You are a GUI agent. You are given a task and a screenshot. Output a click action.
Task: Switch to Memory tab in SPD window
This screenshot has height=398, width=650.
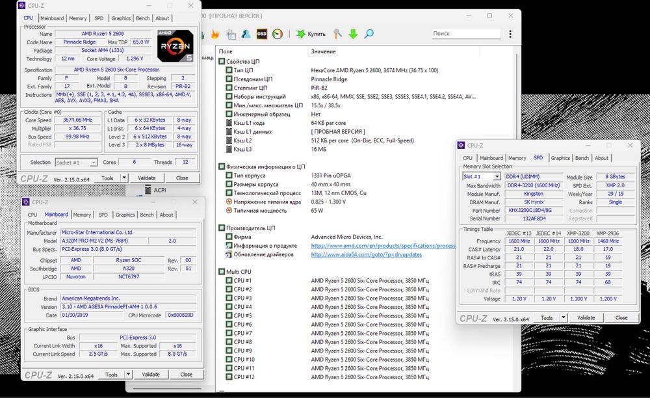pos(517,158)
